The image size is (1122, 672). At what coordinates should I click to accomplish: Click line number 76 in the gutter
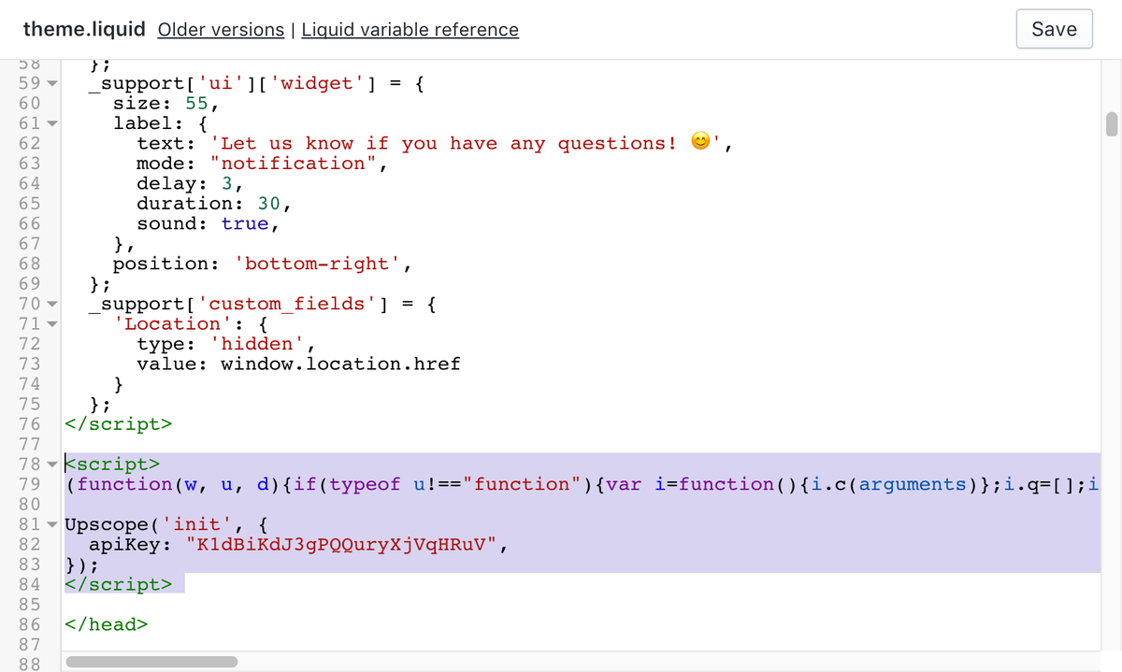tap(29, 424)
